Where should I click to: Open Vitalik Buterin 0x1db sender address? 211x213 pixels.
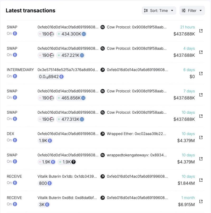coord(67,176)
